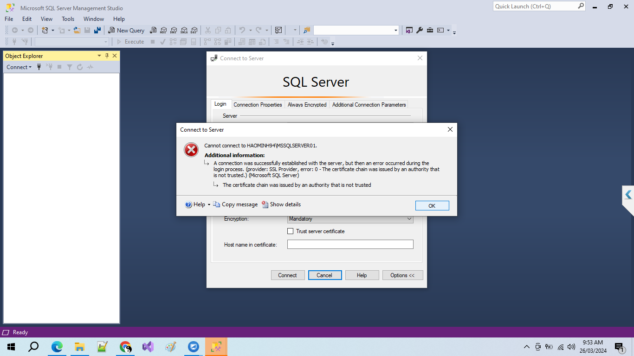Click the Cancel button
Image resolution: width=634 pixels, height=356 pixels.
[325, 275]
